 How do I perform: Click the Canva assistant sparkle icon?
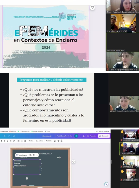(106, 184)
